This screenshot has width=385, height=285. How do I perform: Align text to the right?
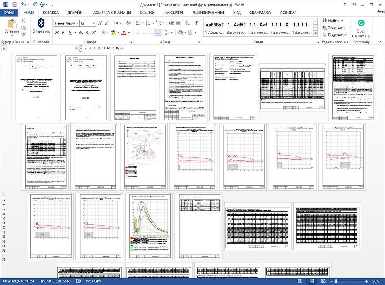(151, 32)
